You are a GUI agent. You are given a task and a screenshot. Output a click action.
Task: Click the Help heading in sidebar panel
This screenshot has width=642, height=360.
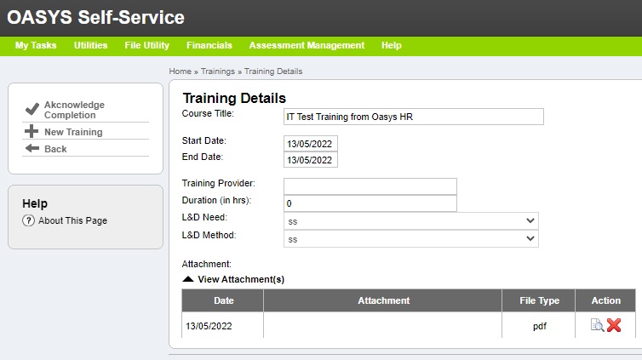click(35, 203)
